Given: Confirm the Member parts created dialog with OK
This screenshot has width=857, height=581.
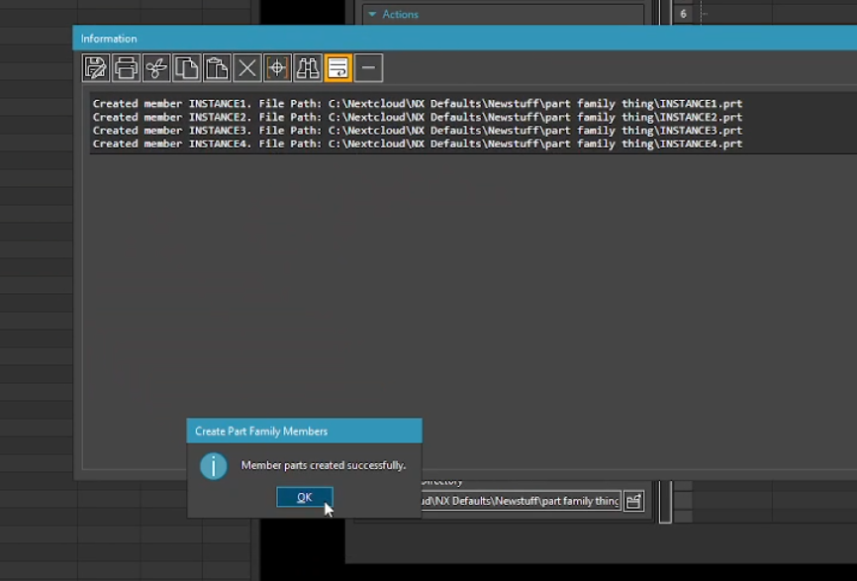Looking at the screenshot, I should point(305,497).
